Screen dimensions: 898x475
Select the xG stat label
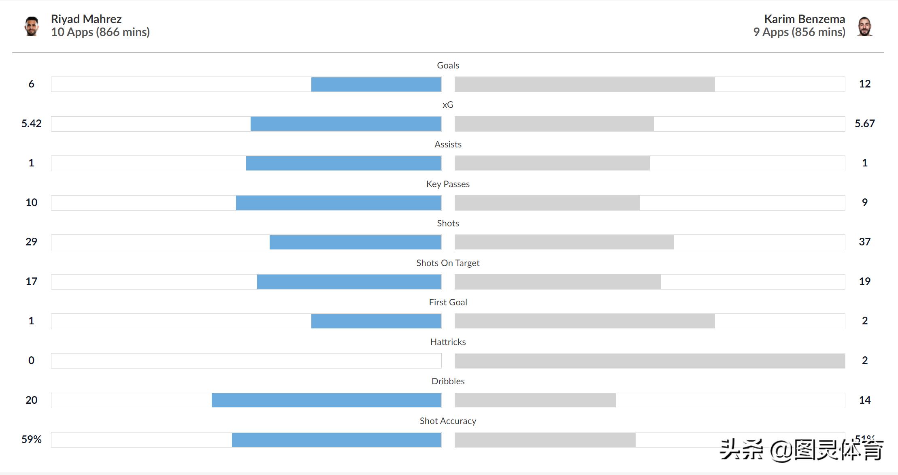(x=448, y=105)
